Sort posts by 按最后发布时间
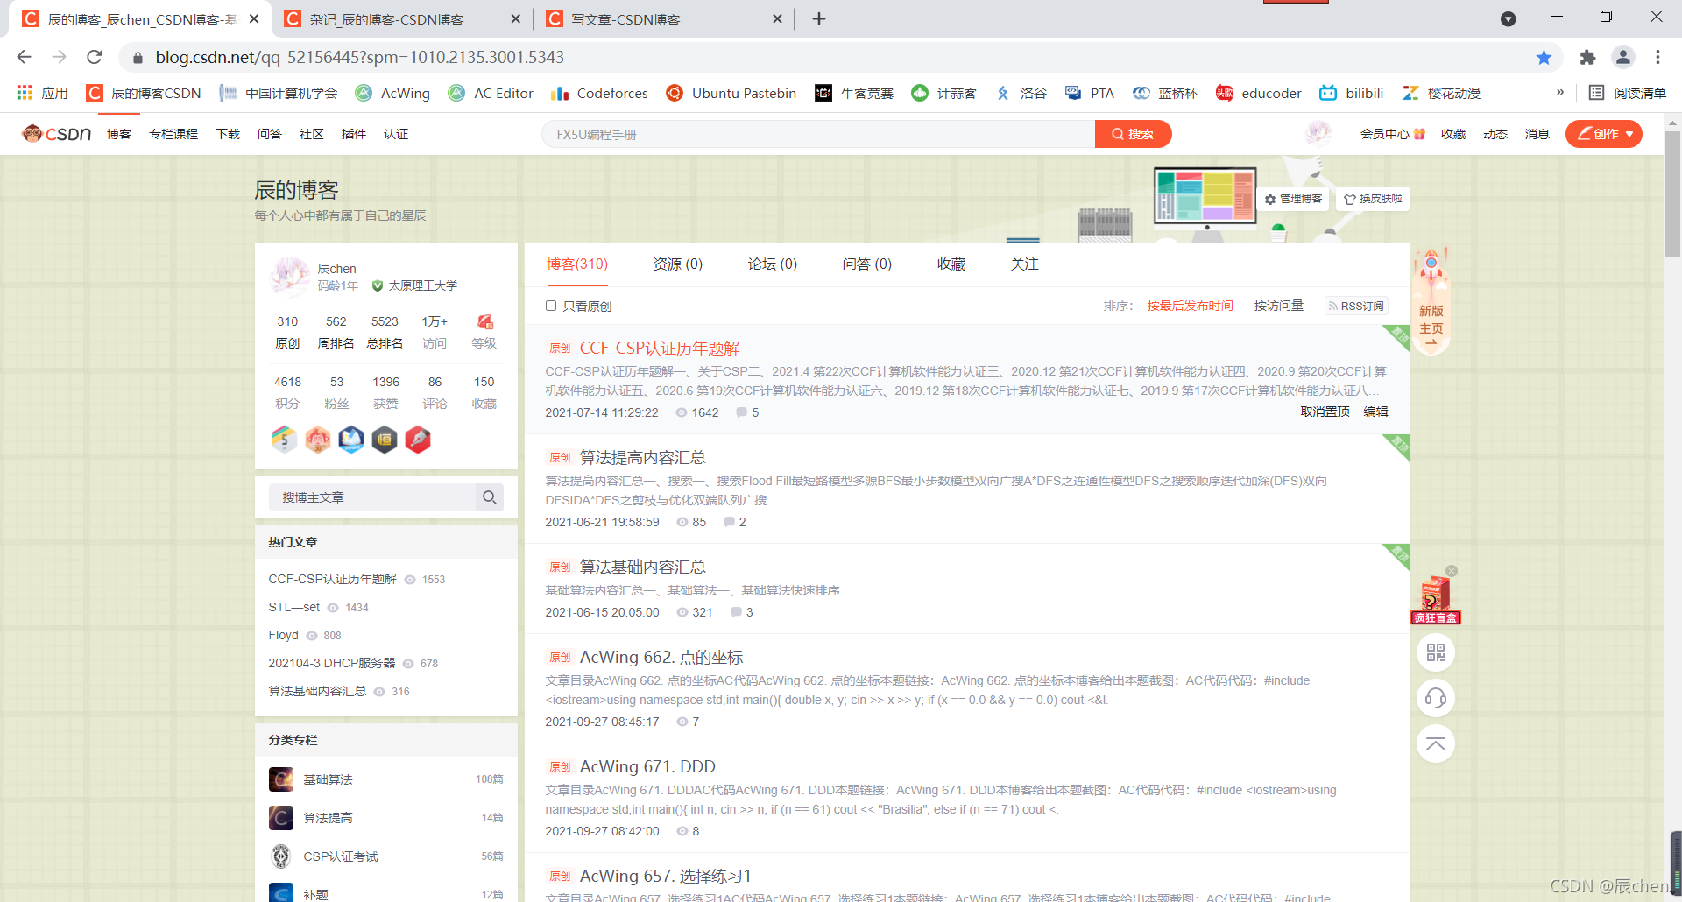Viewport: 1682px width, 902px height. pyautogui.click(x=1190, y=306)
